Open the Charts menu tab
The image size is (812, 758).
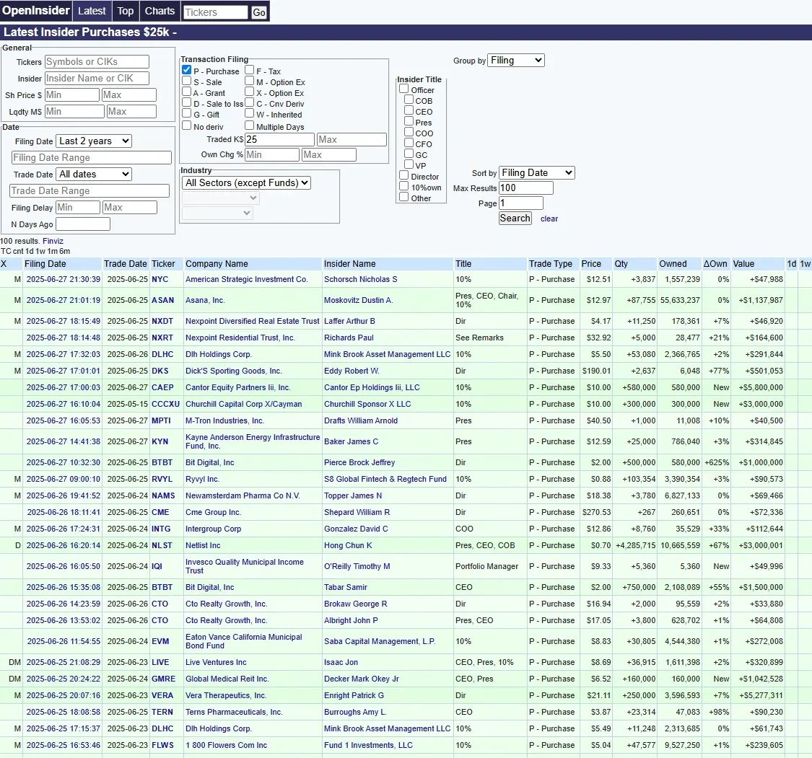point(160,11)
